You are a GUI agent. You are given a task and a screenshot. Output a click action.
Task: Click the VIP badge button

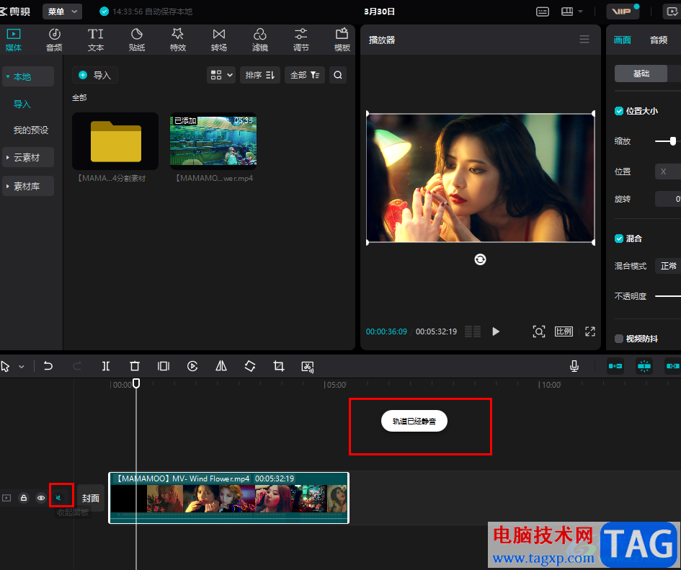[623, 12]
